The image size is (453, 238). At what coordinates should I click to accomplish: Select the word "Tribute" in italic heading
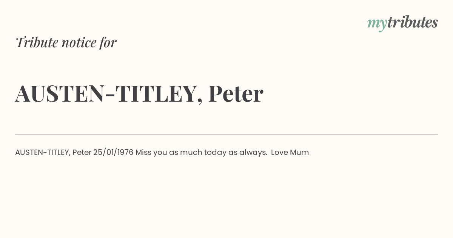point(37,42)
